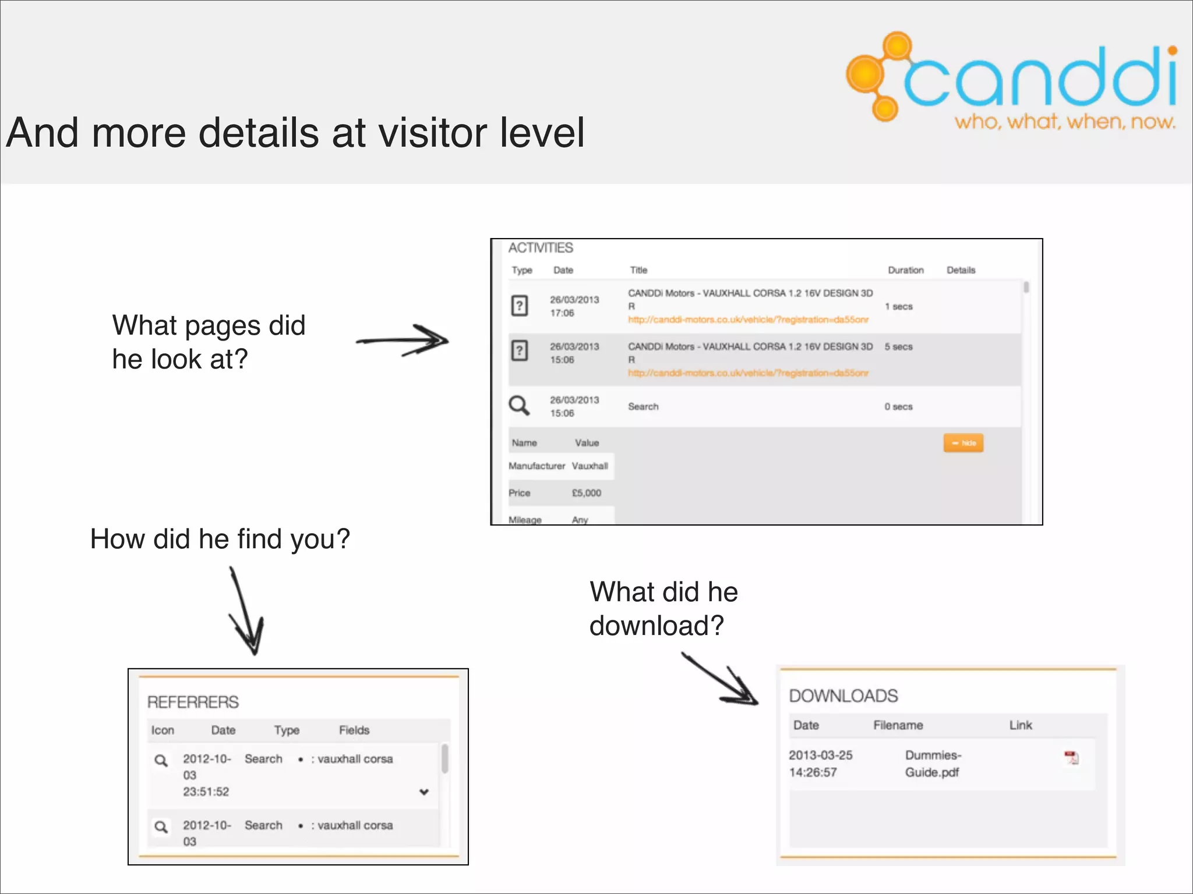This screenshot has width=1193, height=894.
Task: Click the Filename column header in Downloads
Action: (x=898, y=725)
